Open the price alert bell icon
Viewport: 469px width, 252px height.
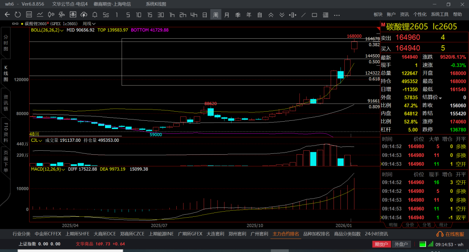(x=94, y=14)
